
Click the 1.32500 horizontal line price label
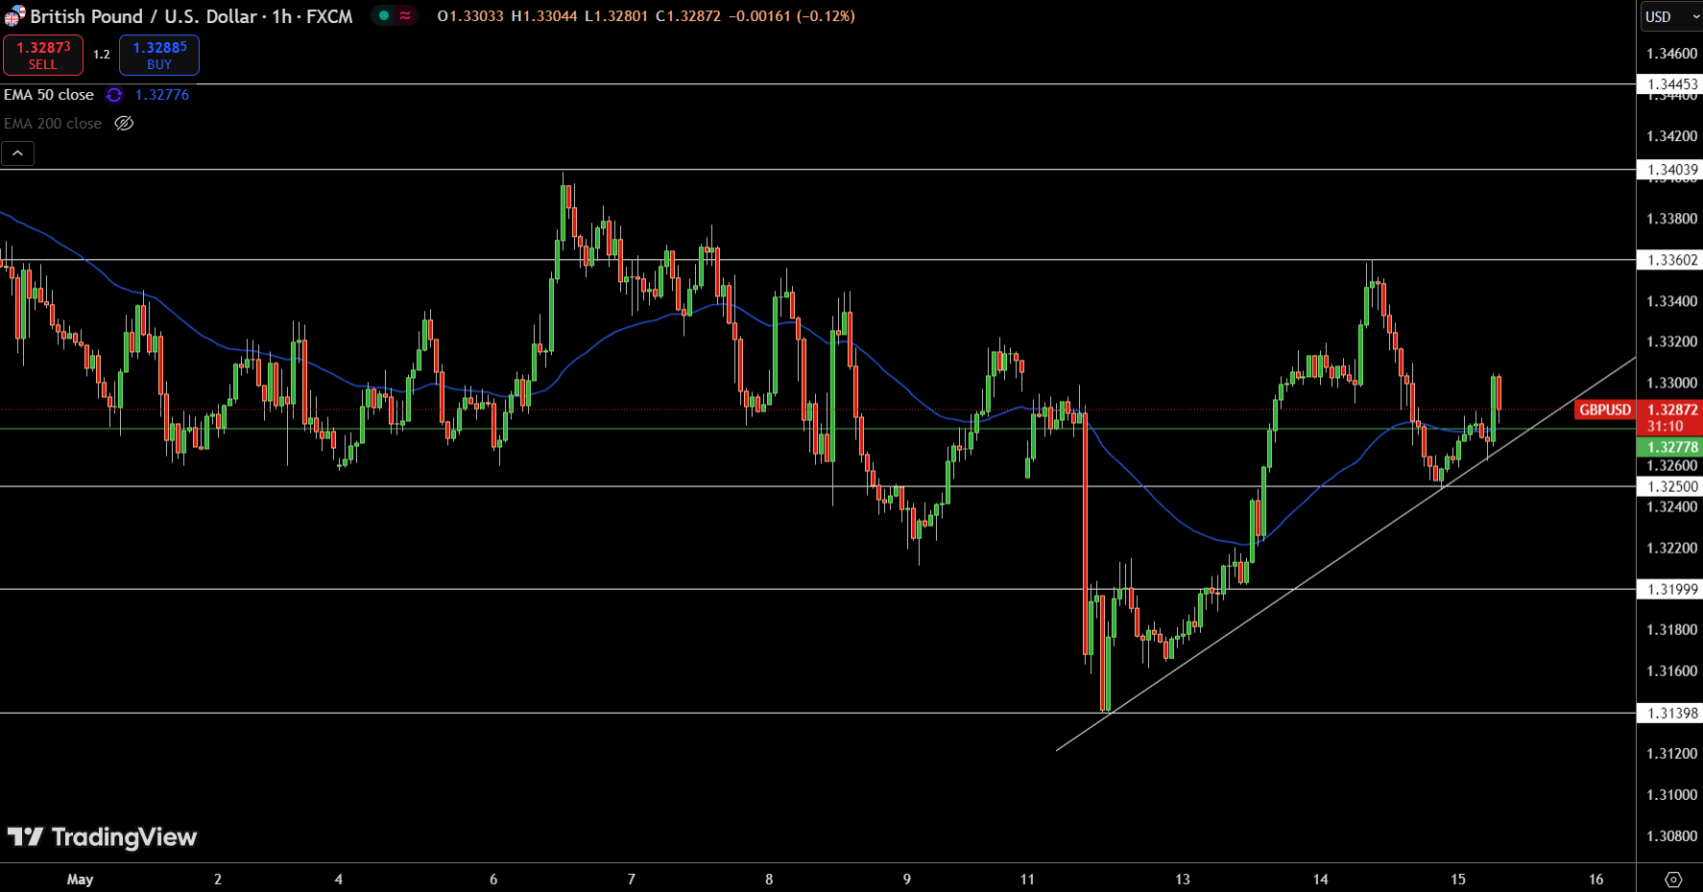coord(1672,486)
